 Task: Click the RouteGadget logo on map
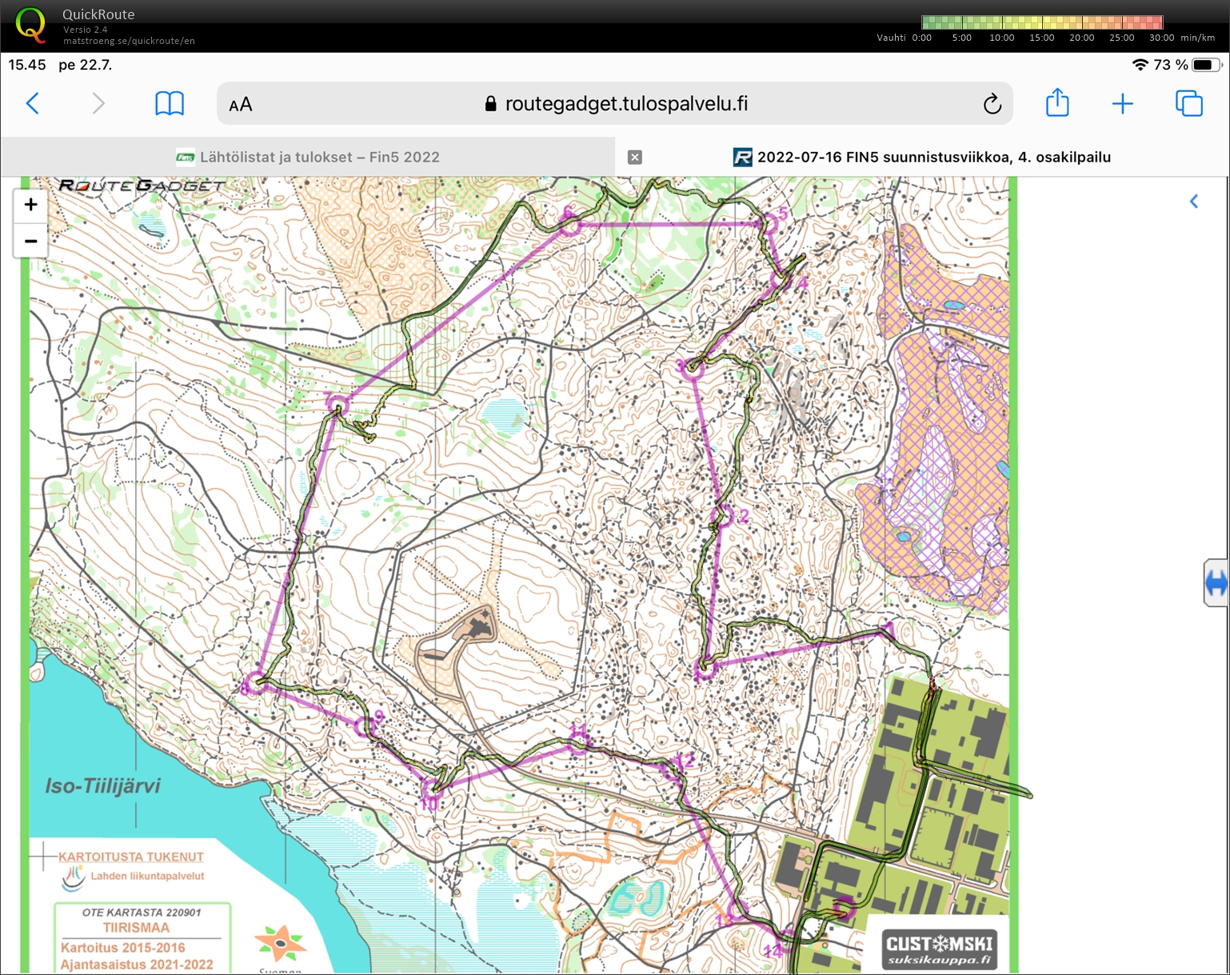pyautogui.click(x=142, y=186)
